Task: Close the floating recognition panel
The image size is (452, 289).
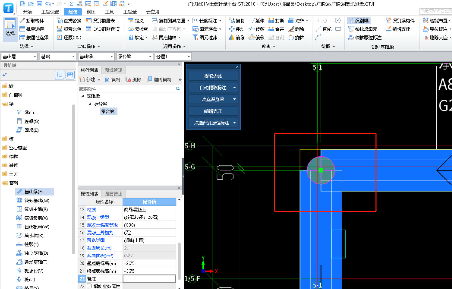Action: 237,67
